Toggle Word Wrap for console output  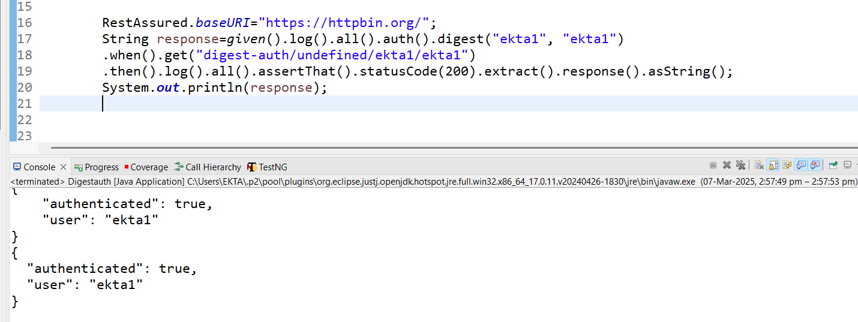click(x=787, y=165)
